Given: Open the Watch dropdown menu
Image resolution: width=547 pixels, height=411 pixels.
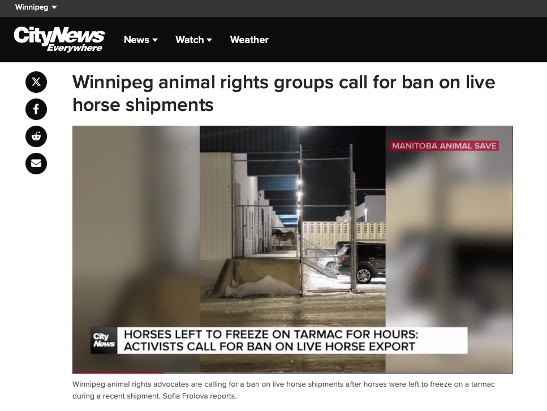Looking at the screenshot, I should pyautogui.click(x=193, y=40).
